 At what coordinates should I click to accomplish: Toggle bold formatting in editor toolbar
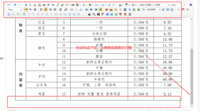26,5
